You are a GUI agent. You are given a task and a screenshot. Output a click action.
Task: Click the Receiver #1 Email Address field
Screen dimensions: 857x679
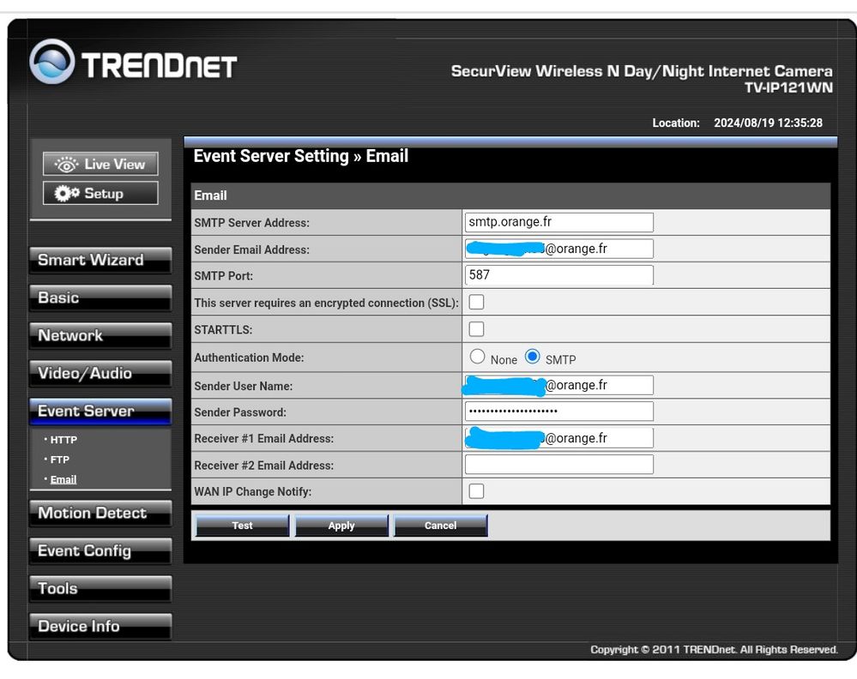click(x=559, y=438)
